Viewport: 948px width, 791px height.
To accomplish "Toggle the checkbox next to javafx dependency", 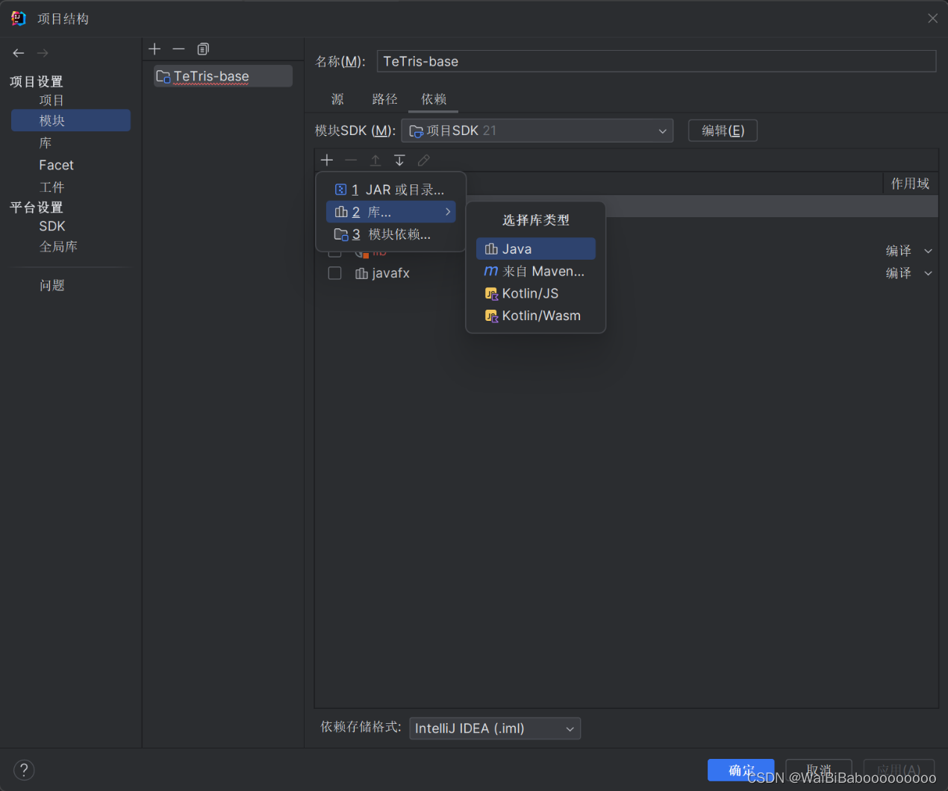I will (334, 273).
